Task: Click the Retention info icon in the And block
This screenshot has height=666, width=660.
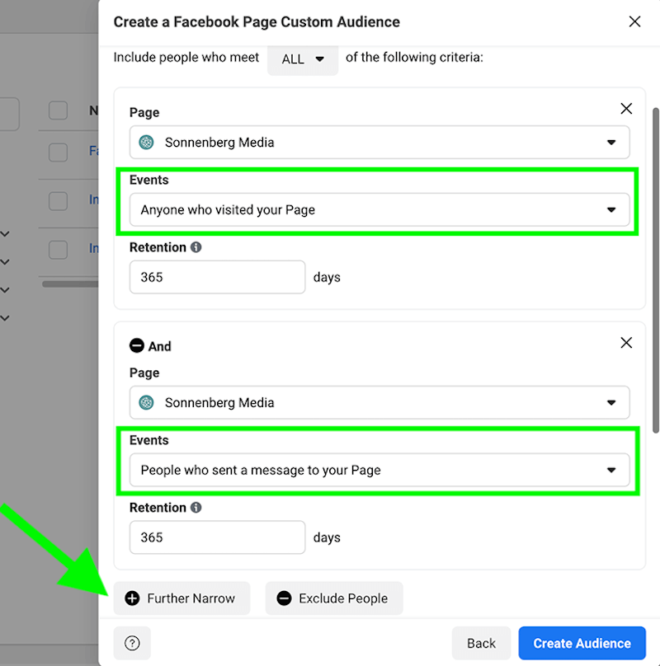Action: (x=196, y=508)
